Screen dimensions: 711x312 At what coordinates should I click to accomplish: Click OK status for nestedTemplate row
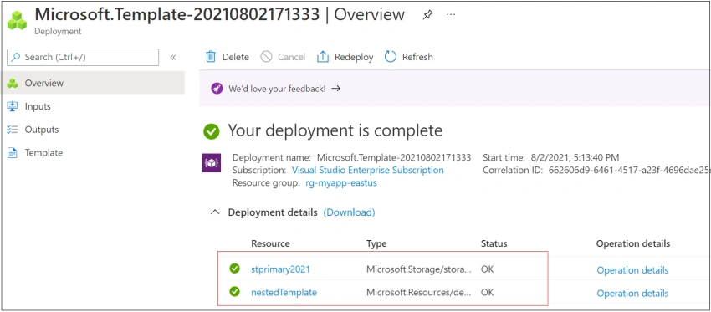click(487, 293)
